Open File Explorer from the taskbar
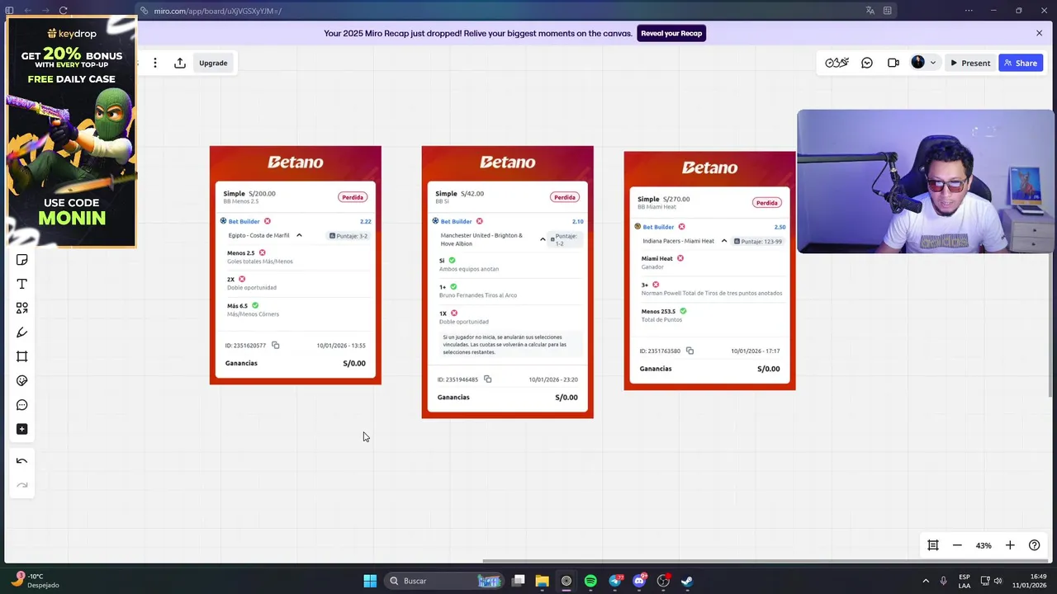Viewport: 1057px width, 594px height. pos(542,581)
